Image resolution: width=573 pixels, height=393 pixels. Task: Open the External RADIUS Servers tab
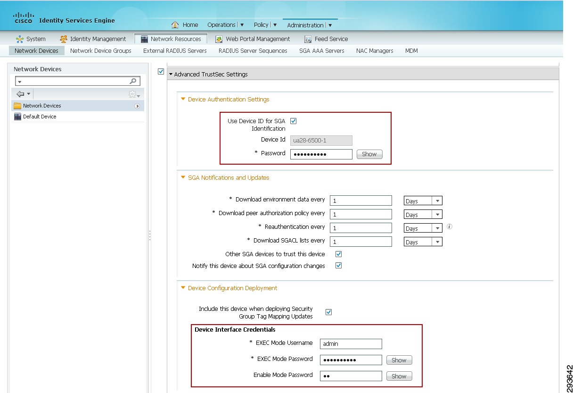(x=175, y=51)
